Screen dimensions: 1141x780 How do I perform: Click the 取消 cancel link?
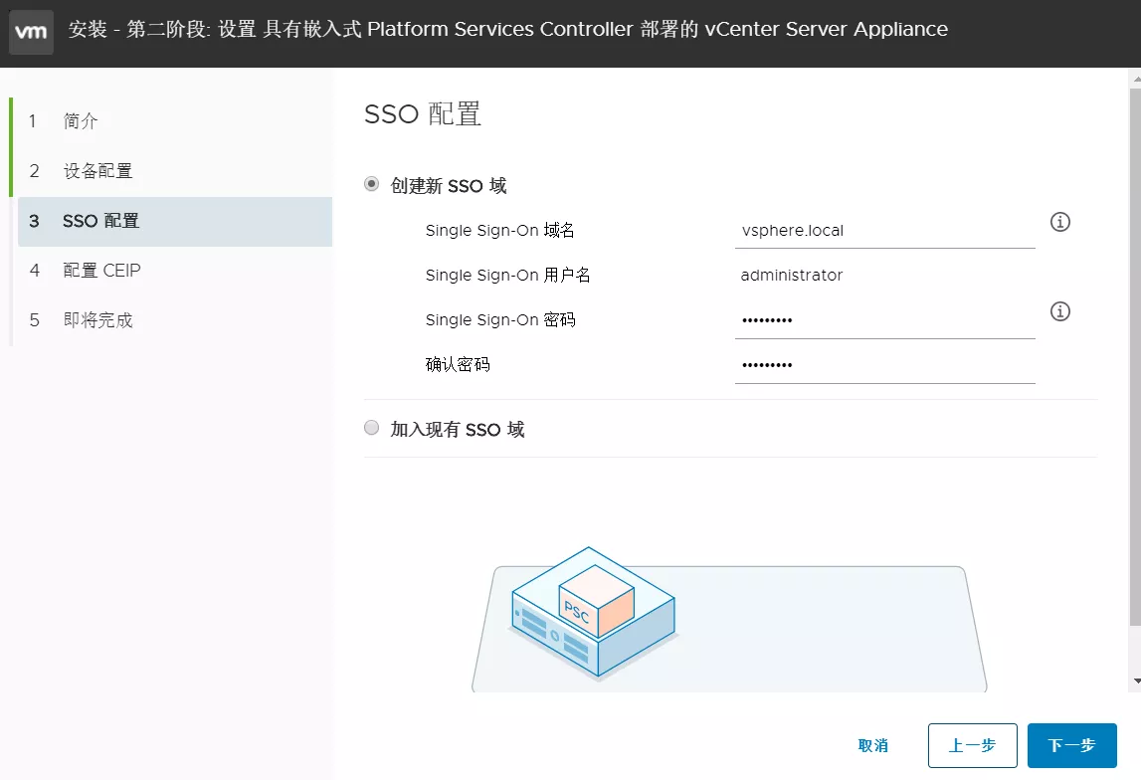pos(872,745)
